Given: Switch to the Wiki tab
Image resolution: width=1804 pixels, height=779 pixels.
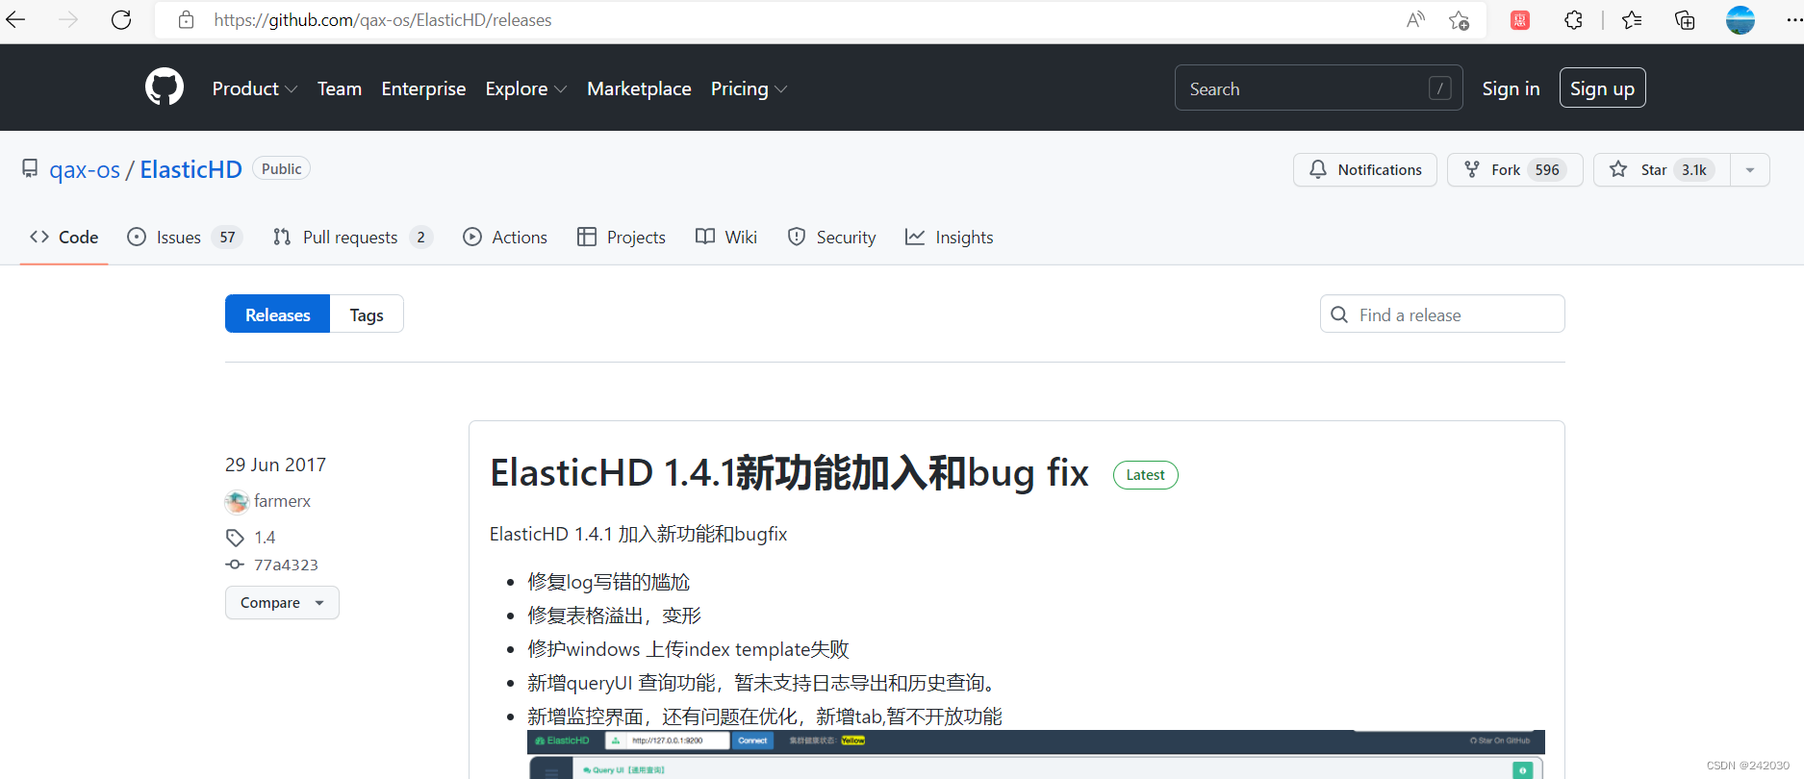Looking at the screenshot, I should pyautogui.click(x=726, y=237).
